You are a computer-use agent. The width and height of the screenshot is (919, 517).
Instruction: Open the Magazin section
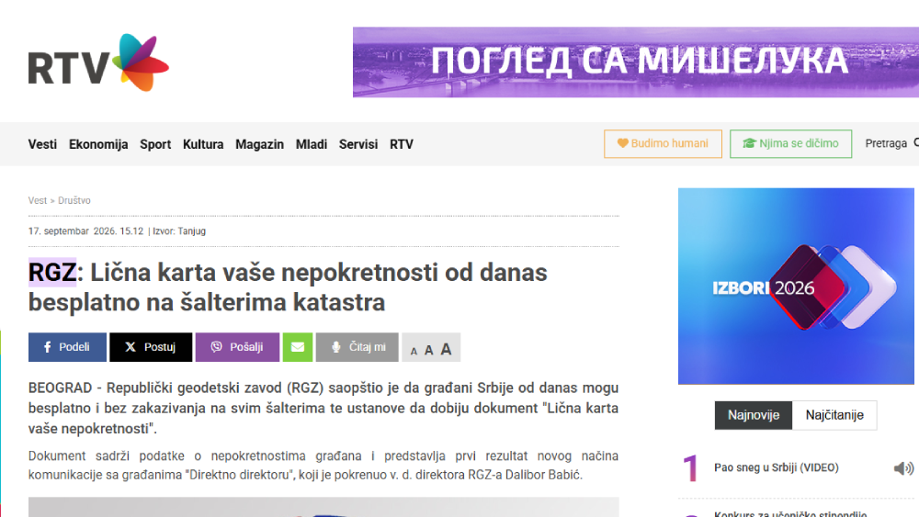260,144
